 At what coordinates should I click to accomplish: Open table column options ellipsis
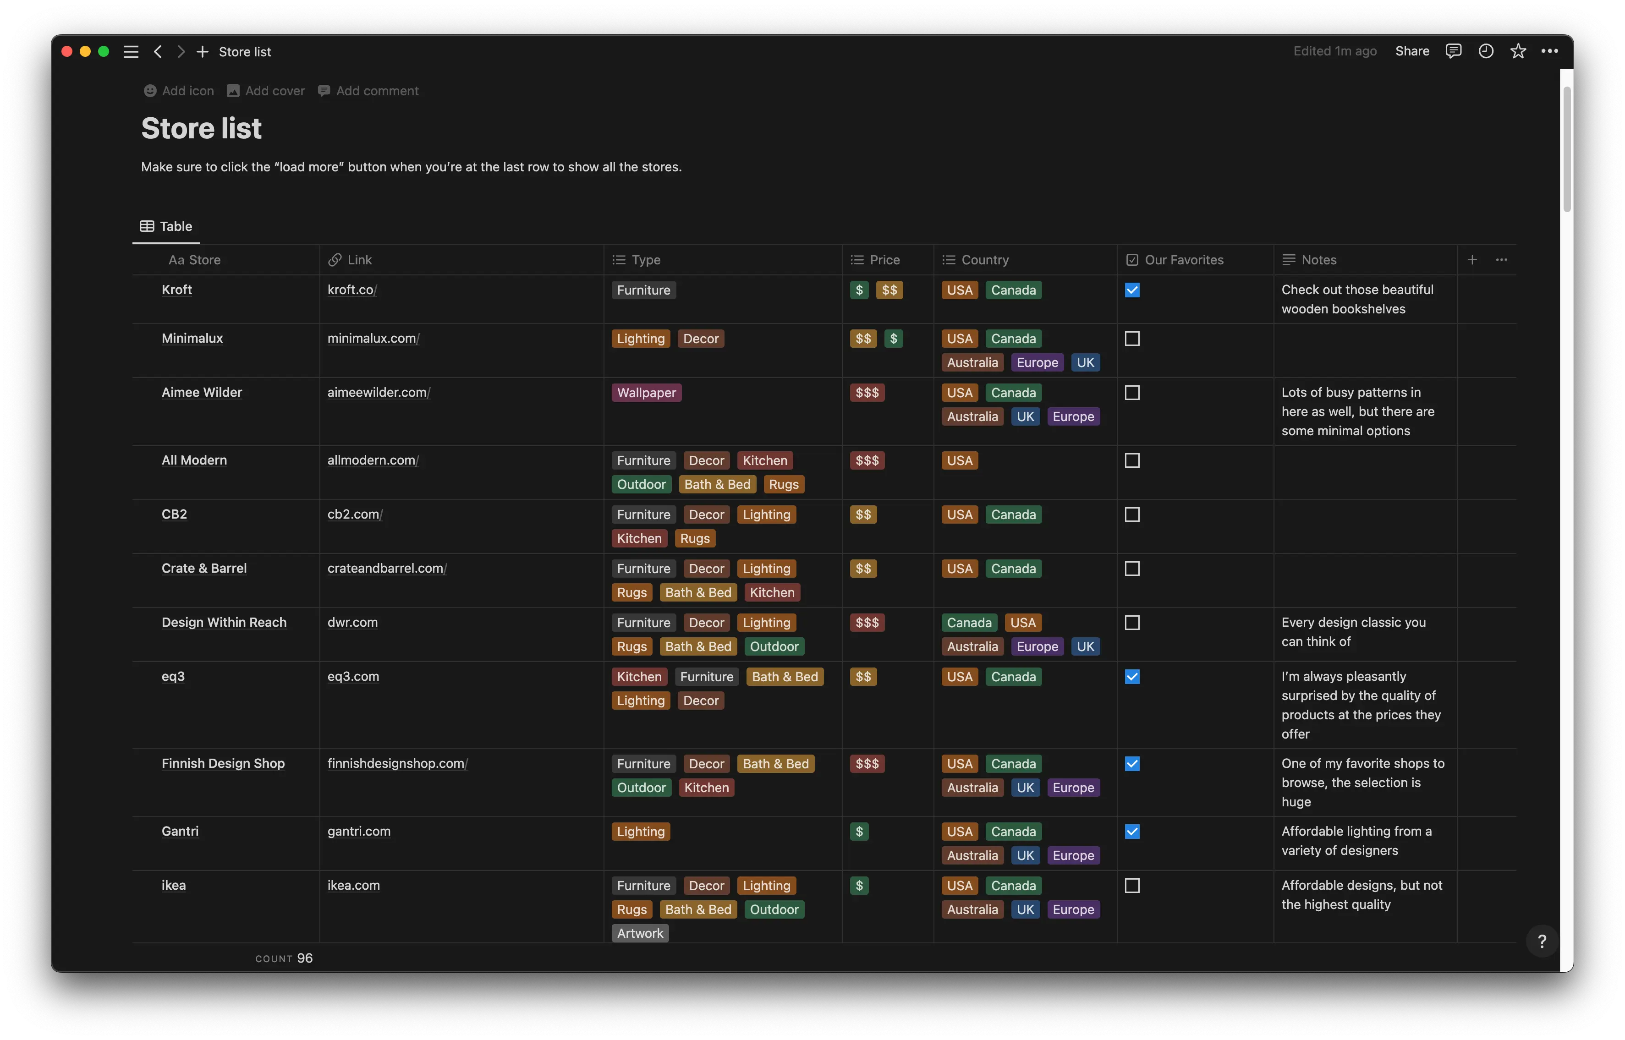pyautogui.click(x=1501, y=260)
